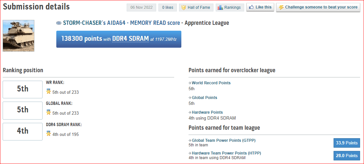
Task: Challenge someone to beat your score
Action: click(x=318, y=7)
